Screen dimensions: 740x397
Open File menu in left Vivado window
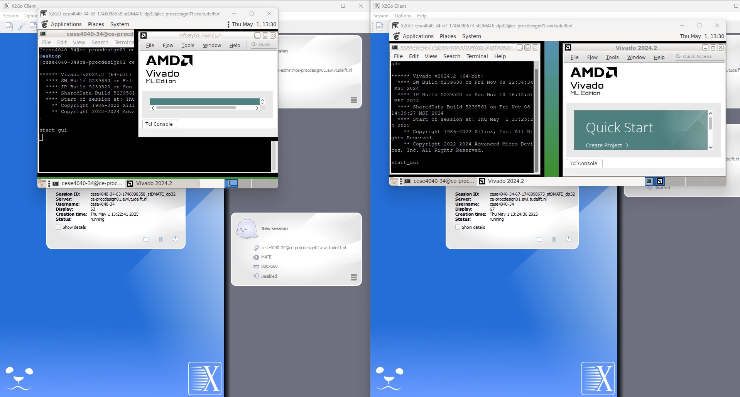point(150,45)
